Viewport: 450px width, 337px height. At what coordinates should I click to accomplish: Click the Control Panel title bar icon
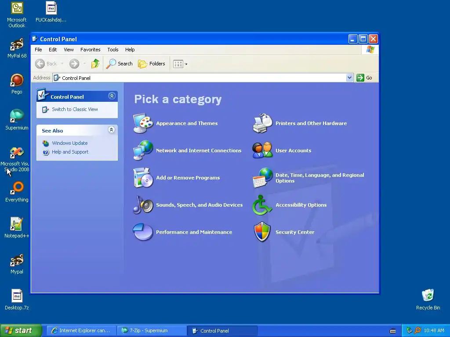pos(35,39)
